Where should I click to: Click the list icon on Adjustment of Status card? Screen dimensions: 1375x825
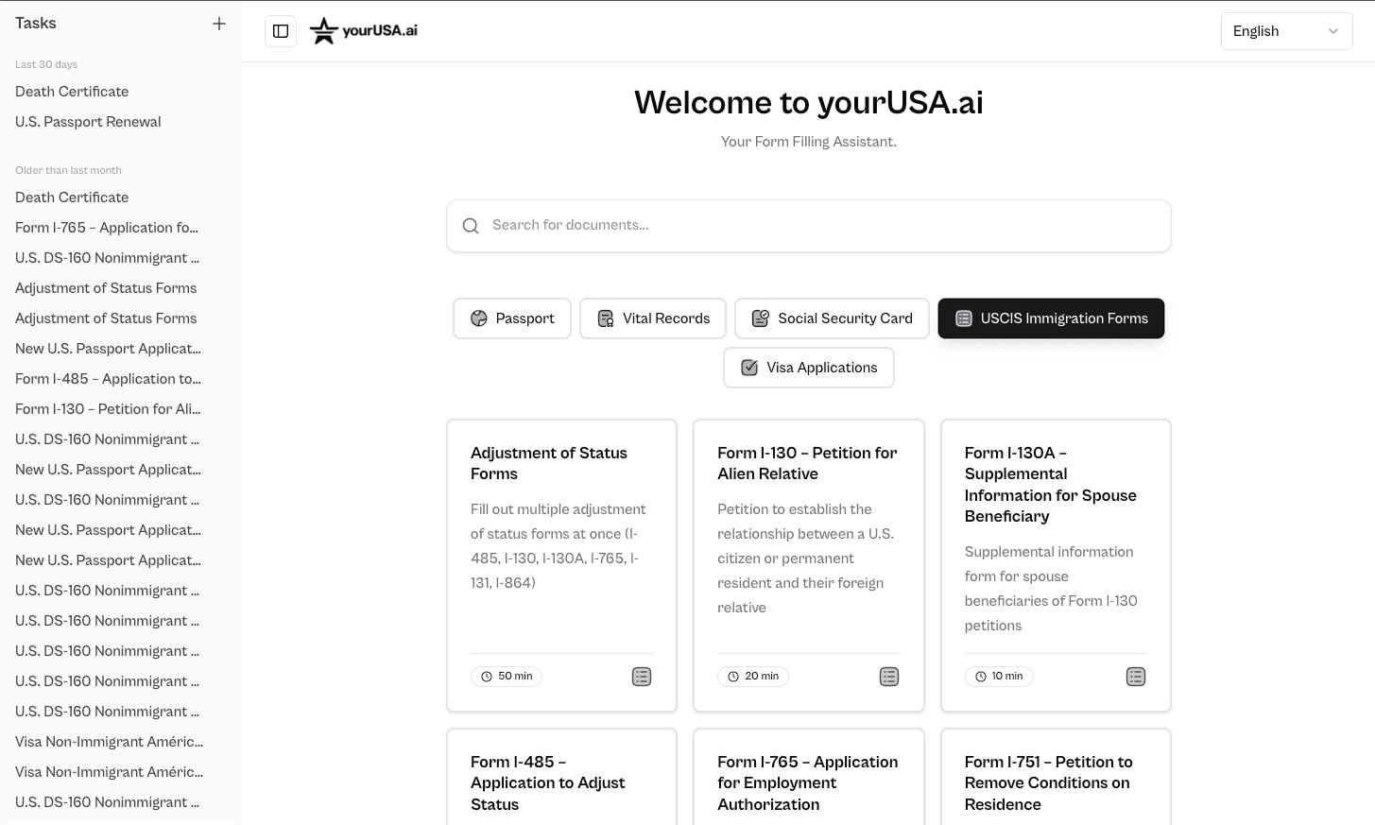(x=642, y=677)
